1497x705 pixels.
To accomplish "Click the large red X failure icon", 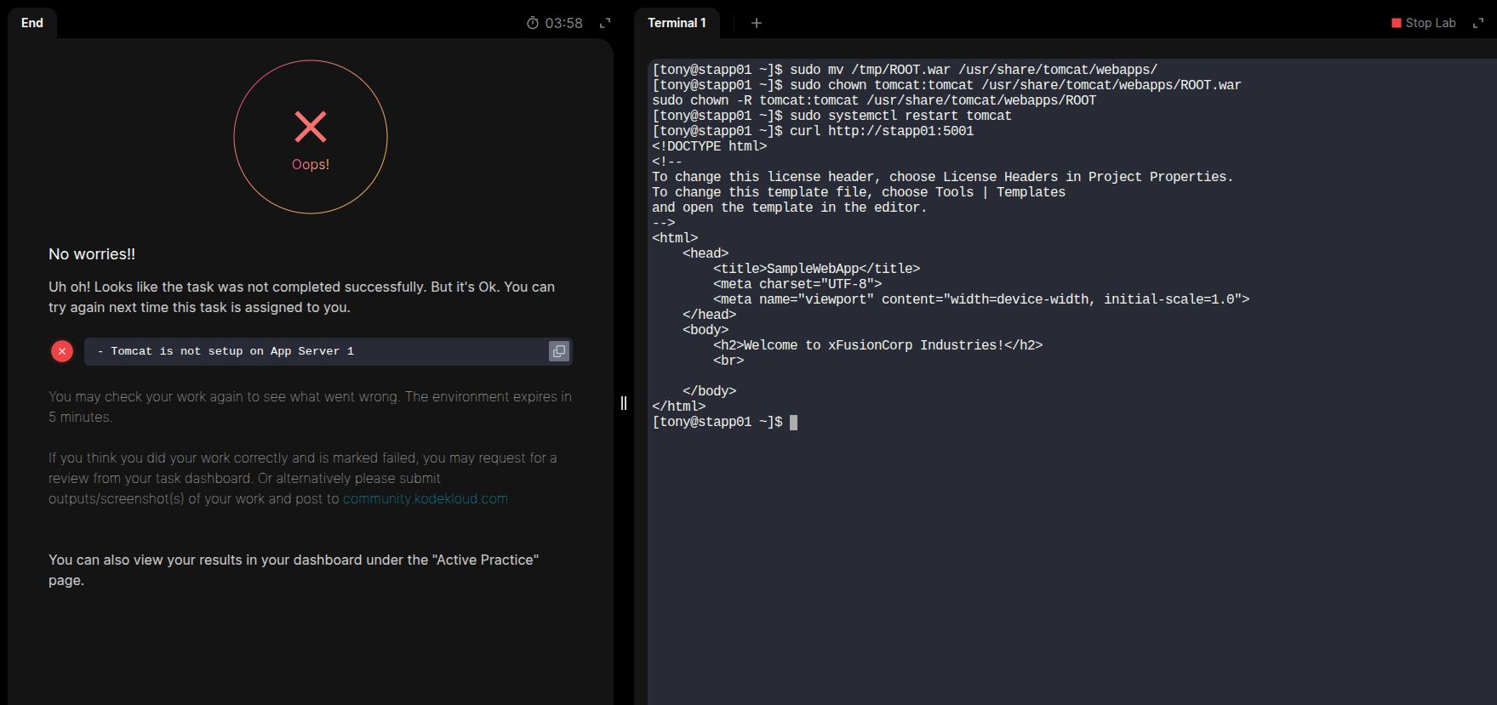I will coord(311,127).
